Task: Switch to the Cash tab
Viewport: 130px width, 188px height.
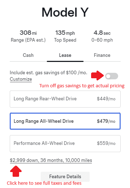Action: click(x=28, y=55)
